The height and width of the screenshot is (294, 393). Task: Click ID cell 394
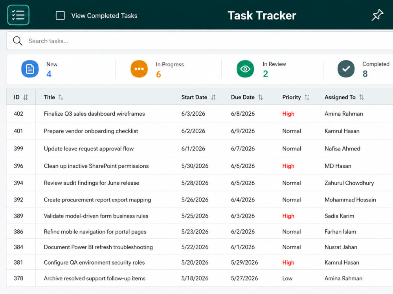click(18, 183)
